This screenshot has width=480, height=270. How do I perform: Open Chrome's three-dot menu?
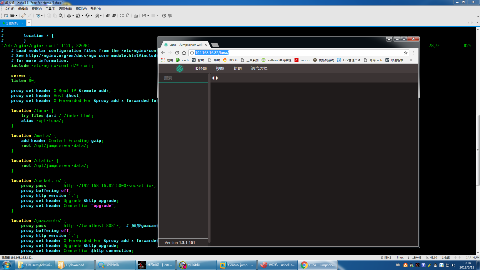pos(414,53)
